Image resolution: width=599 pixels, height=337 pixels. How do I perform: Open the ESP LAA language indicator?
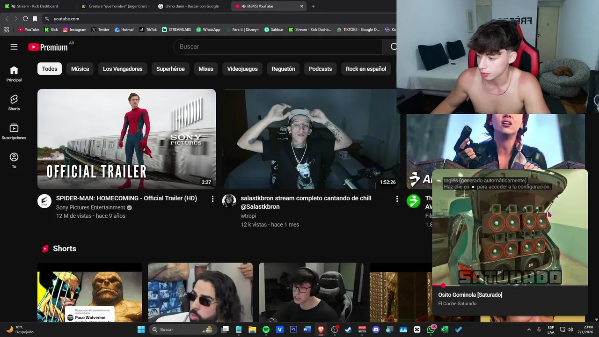(551, 330)
